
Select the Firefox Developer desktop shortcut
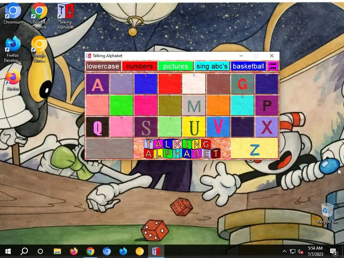pyautogui.click(x=13, y=49)
